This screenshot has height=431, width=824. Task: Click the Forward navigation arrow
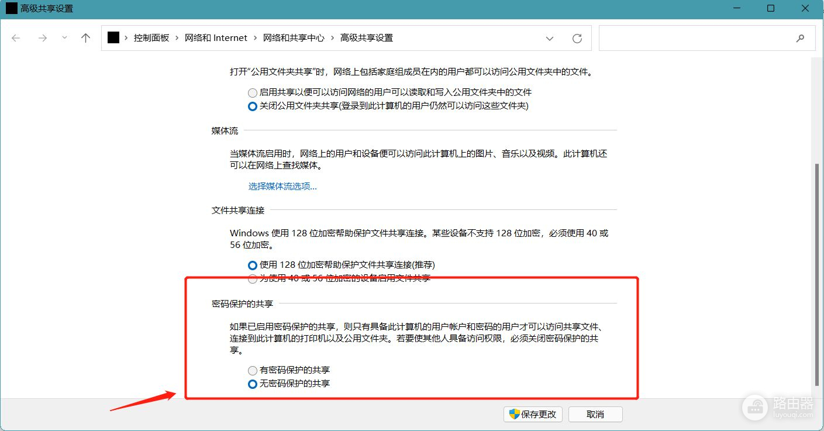point(42,38)
